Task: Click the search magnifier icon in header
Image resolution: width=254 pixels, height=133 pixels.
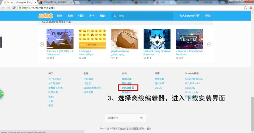Action: [115, 16]
